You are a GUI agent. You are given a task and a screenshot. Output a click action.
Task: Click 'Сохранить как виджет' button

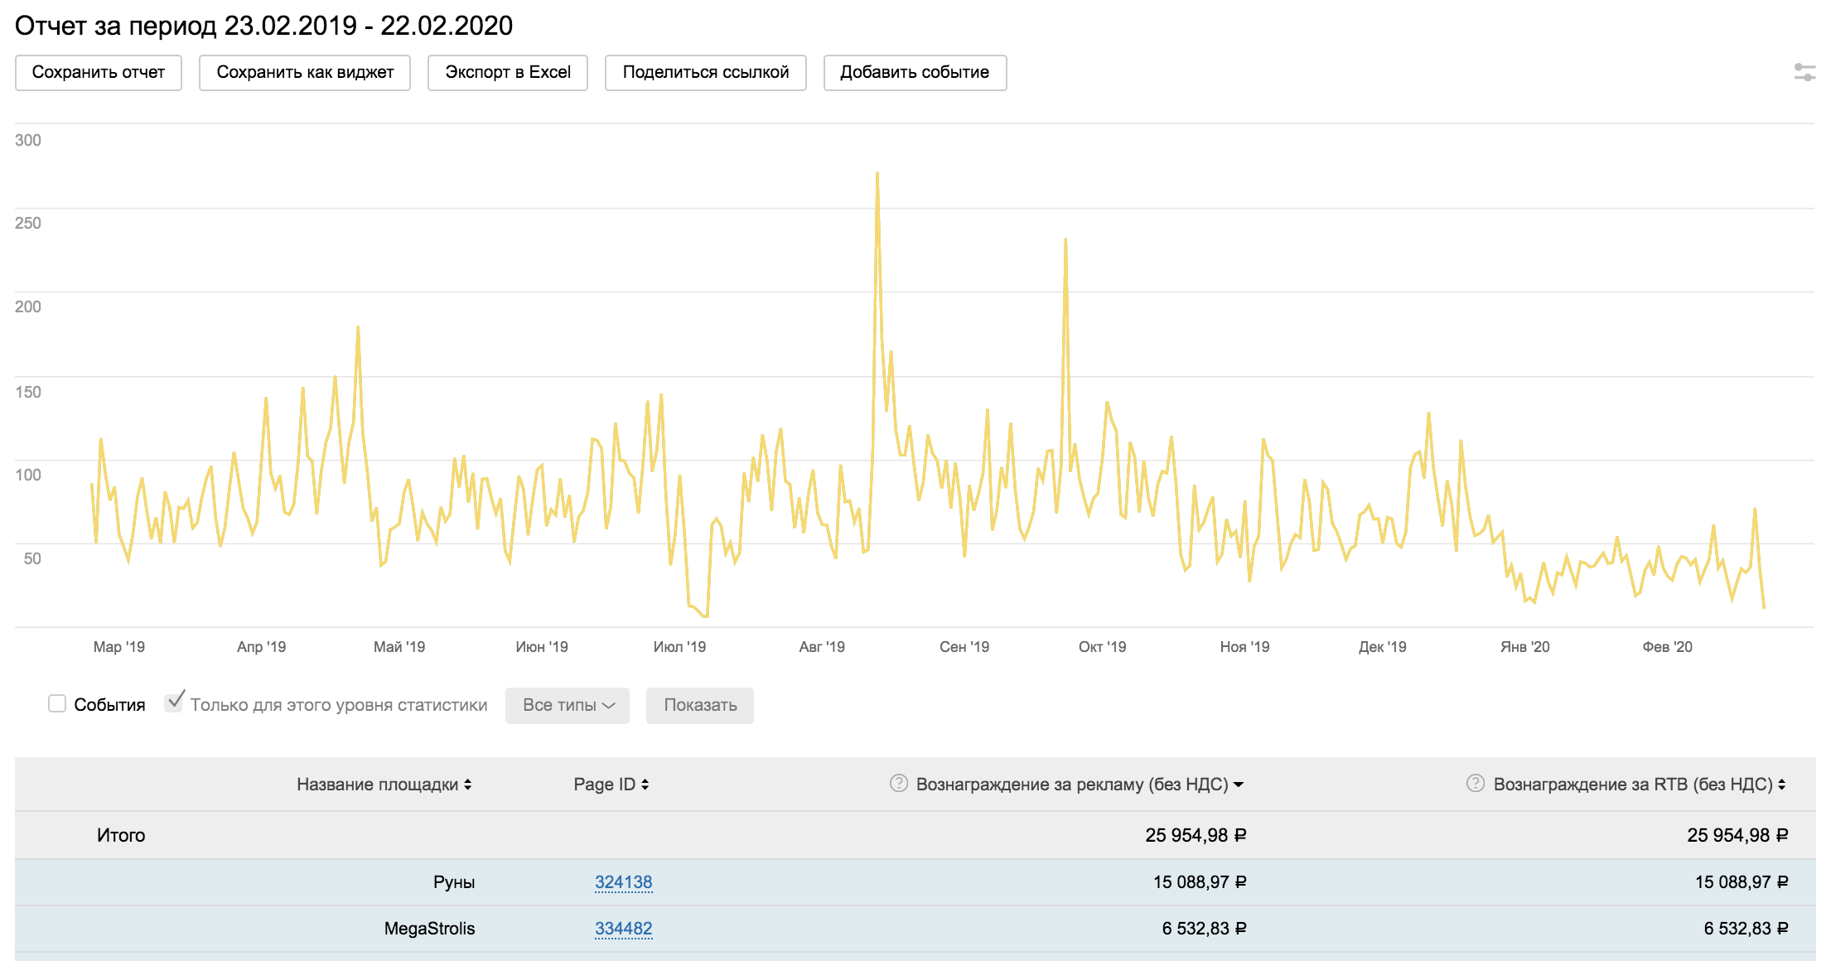click(305, 73)
